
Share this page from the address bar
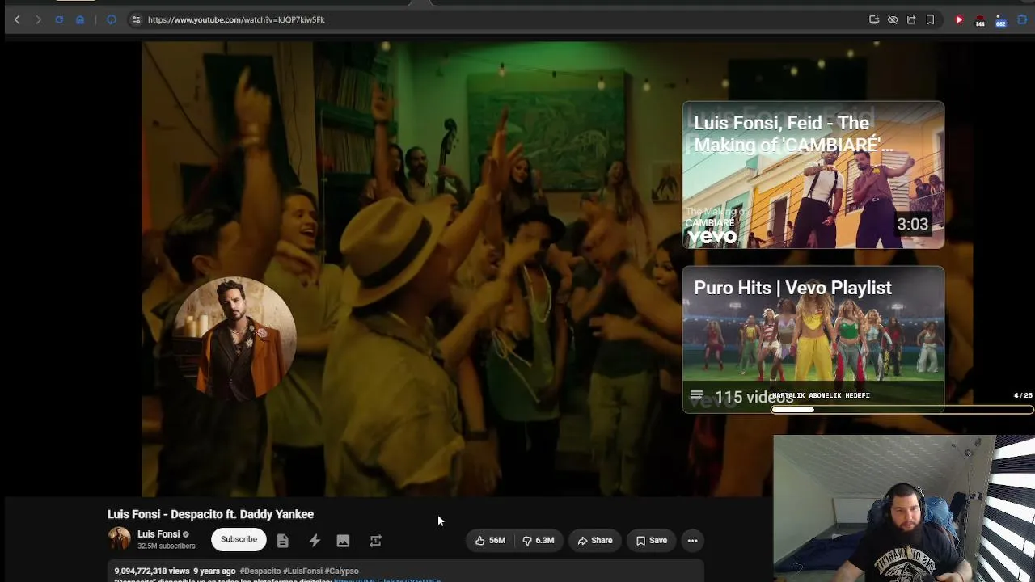911,19
